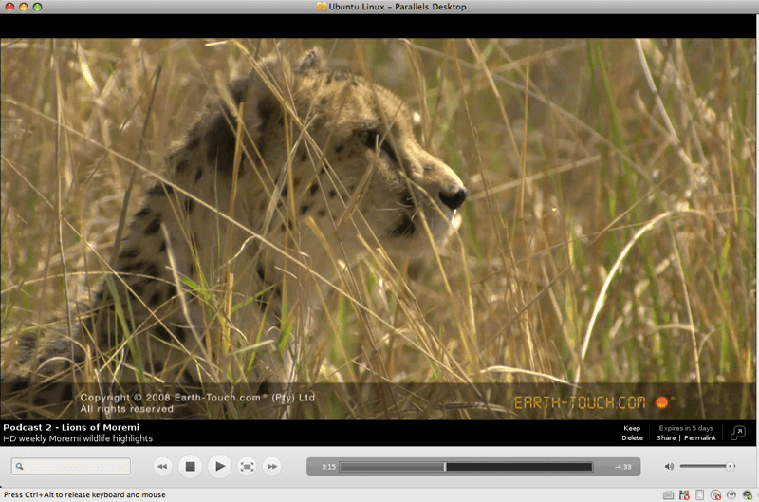Click the remaining time -4:33 display
The width and height of the screenshot is (759, 502).
click(x=622, y=466)
